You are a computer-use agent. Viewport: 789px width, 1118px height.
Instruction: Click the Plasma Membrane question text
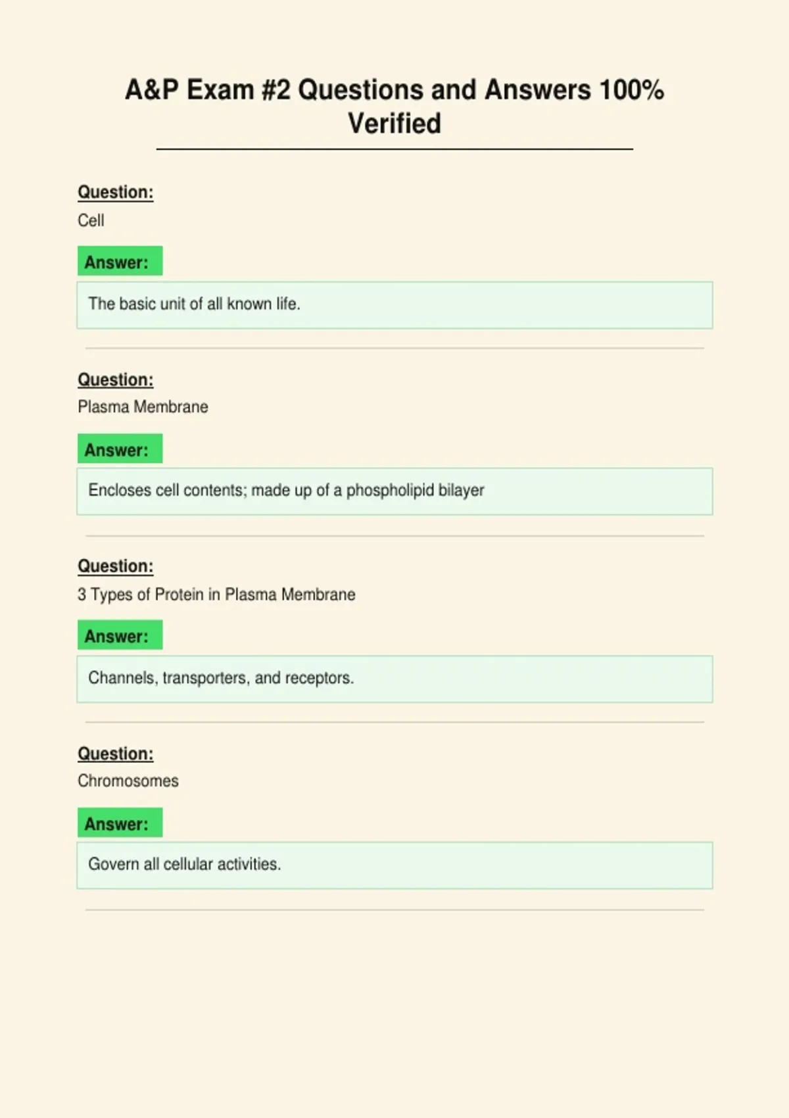(143, 406)
